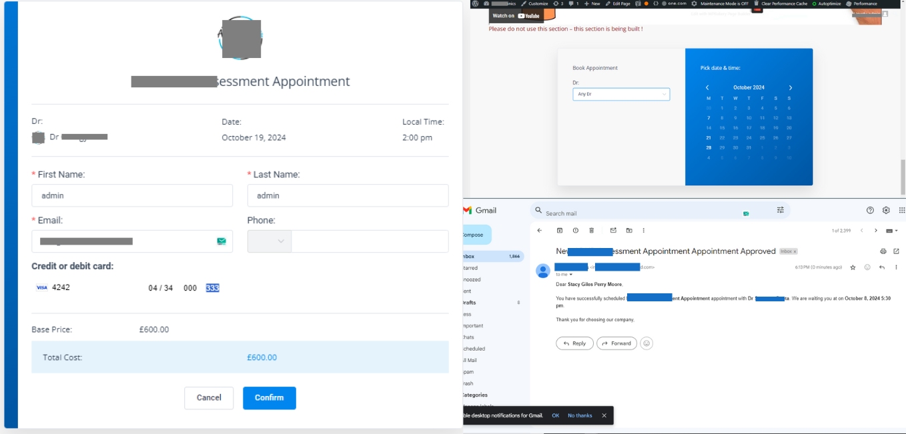
Task: Click the Forward button in the email
Action: [x=616, y=343]
